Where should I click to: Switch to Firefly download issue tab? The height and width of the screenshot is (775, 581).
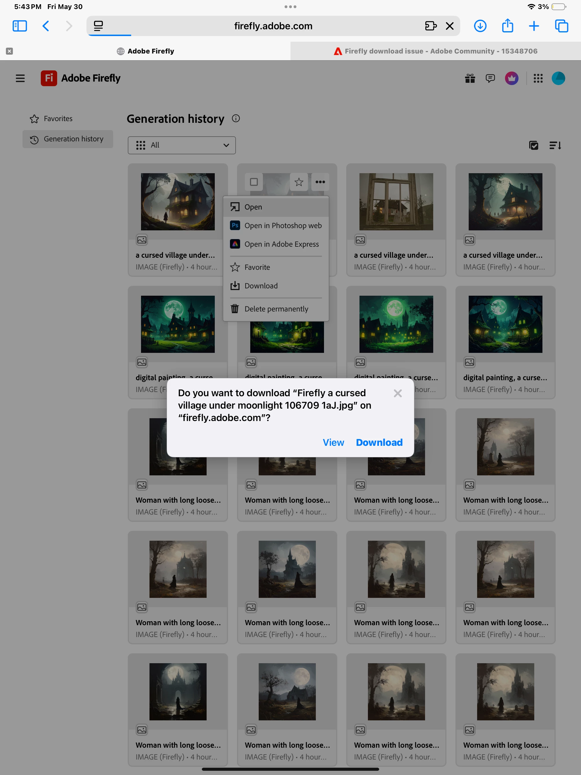pos(435,51)
